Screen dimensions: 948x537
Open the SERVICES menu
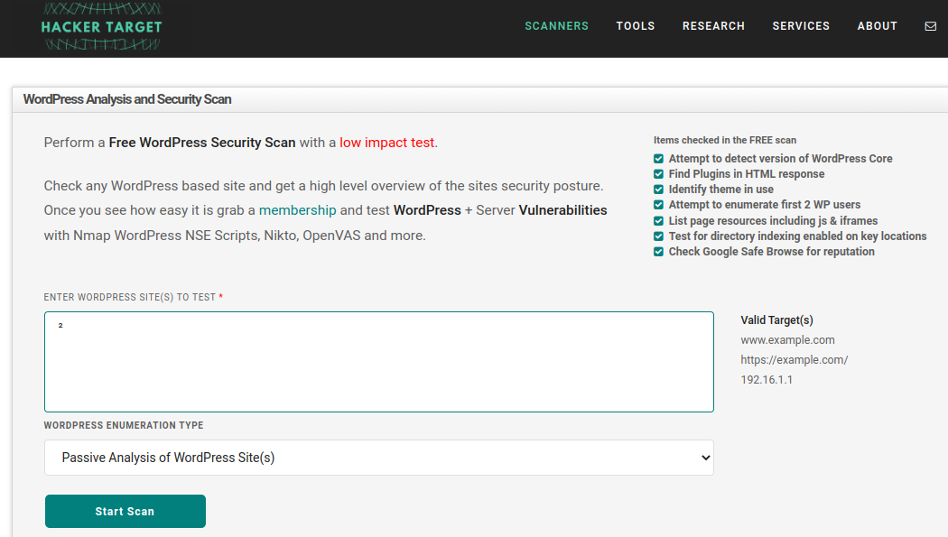(x=801, y=26)
